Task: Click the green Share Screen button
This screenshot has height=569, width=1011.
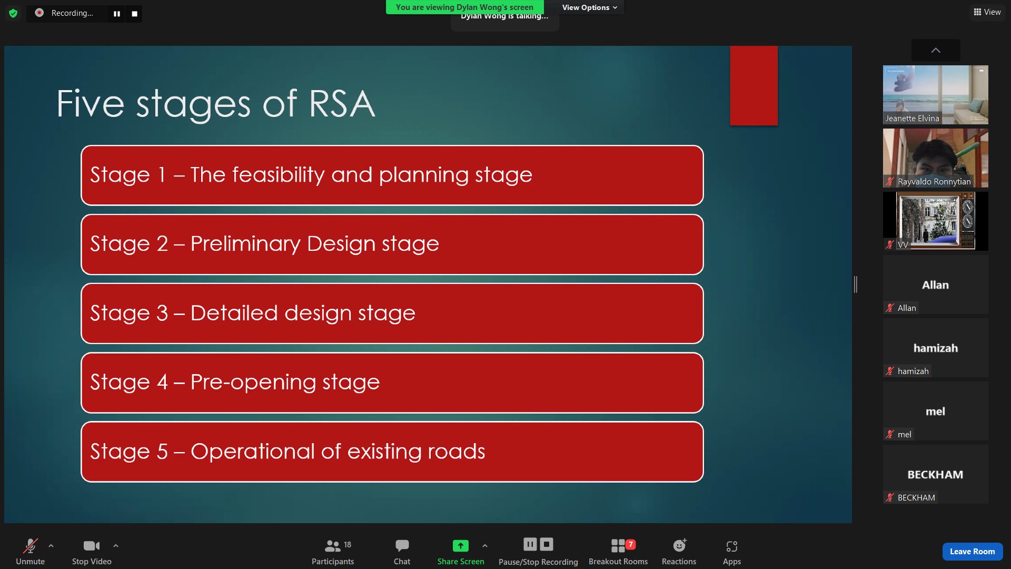Action: [461, 552]
